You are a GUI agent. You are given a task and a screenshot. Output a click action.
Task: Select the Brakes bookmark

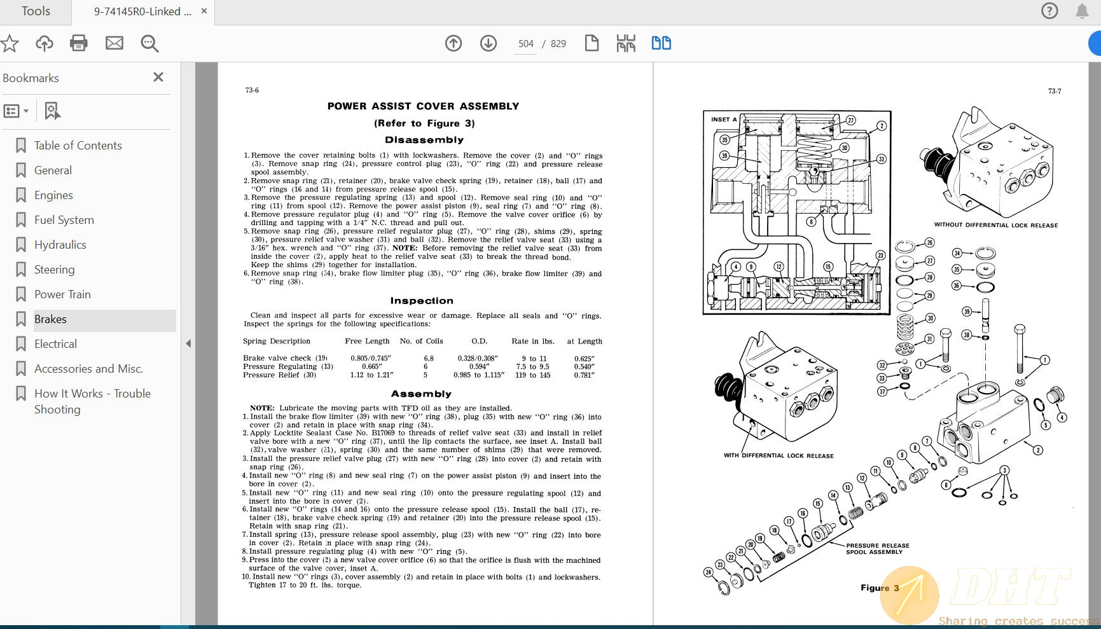[51, 319]
